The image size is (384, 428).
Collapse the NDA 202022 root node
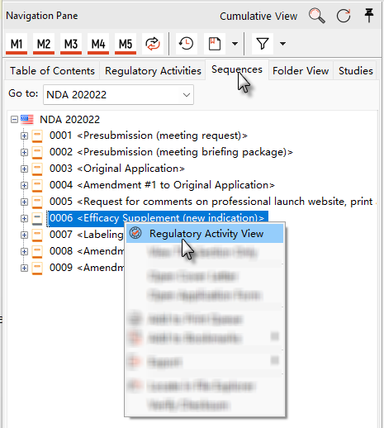coord(14,120)
